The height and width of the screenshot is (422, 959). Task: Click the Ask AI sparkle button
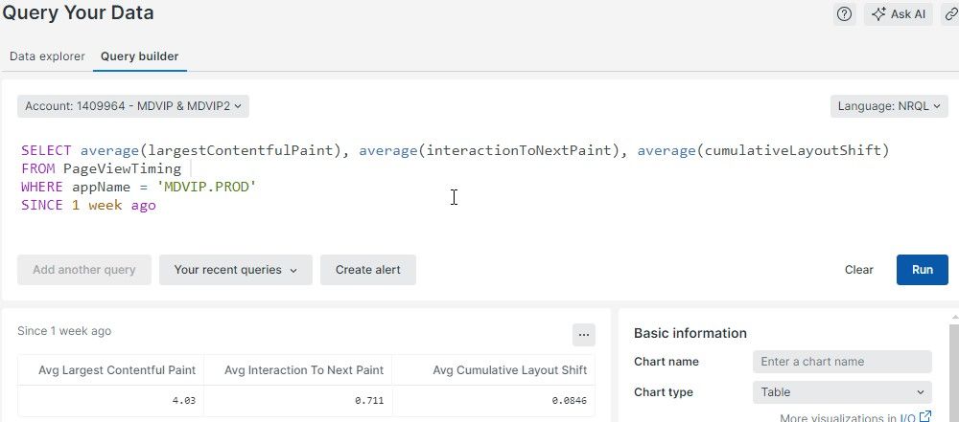coord(898,14)
